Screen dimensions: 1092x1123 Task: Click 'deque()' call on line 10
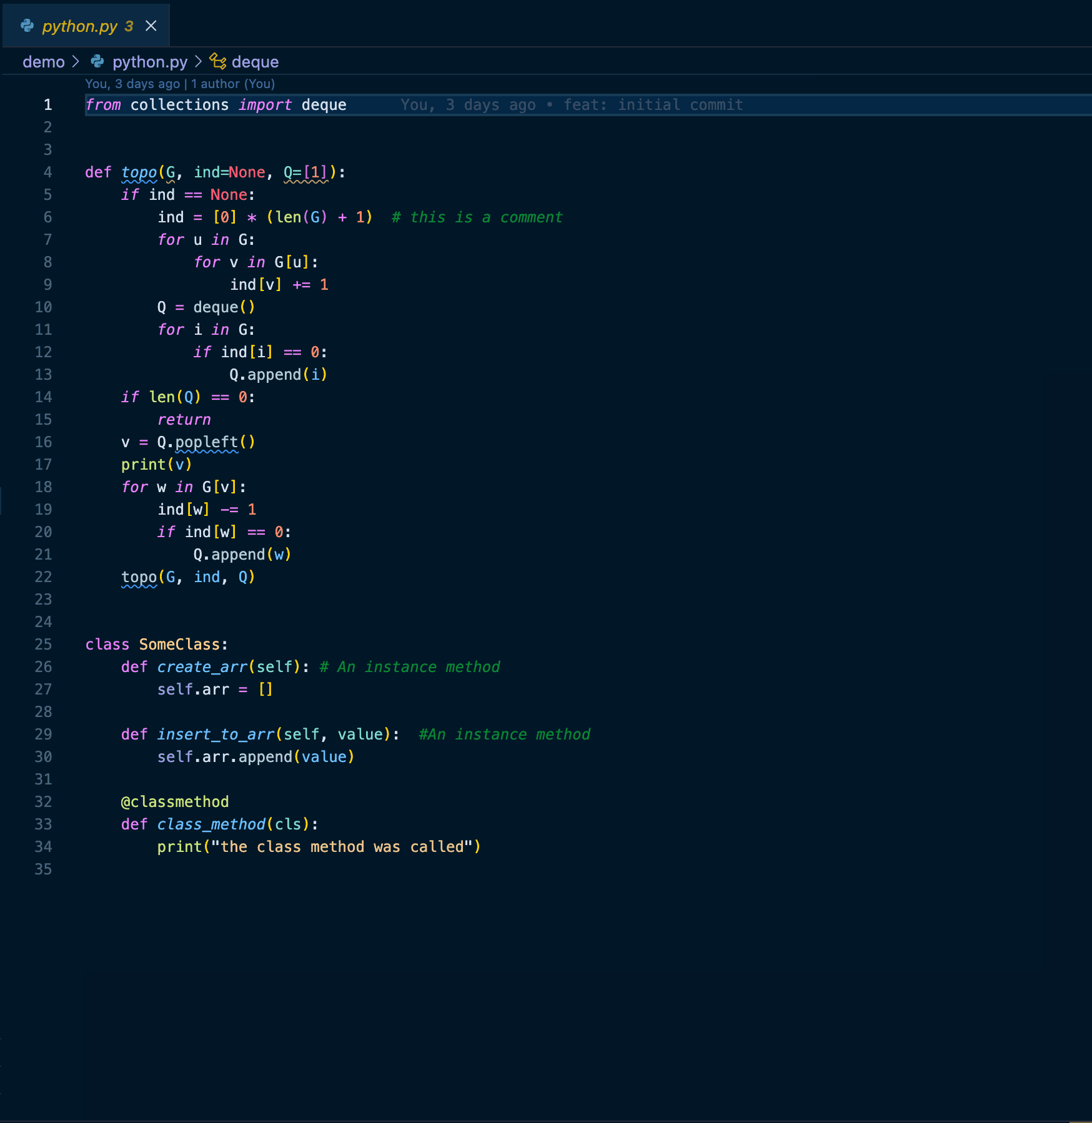click(x=224, y=307)
